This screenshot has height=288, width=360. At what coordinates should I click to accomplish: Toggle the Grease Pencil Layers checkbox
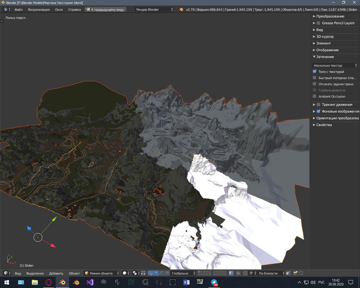point(318,23)
